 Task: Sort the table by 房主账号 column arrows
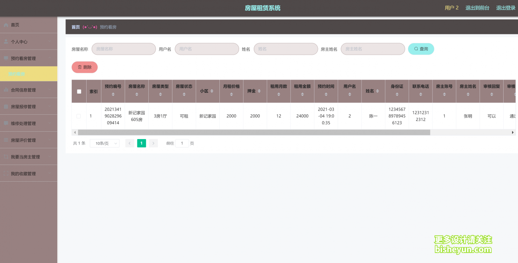tap(444, 94)
